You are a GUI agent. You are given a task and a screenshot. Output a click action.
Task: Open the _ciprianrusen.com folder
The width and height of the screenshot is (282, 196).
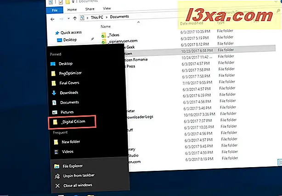pyautogui.click(x=123, y=41)
